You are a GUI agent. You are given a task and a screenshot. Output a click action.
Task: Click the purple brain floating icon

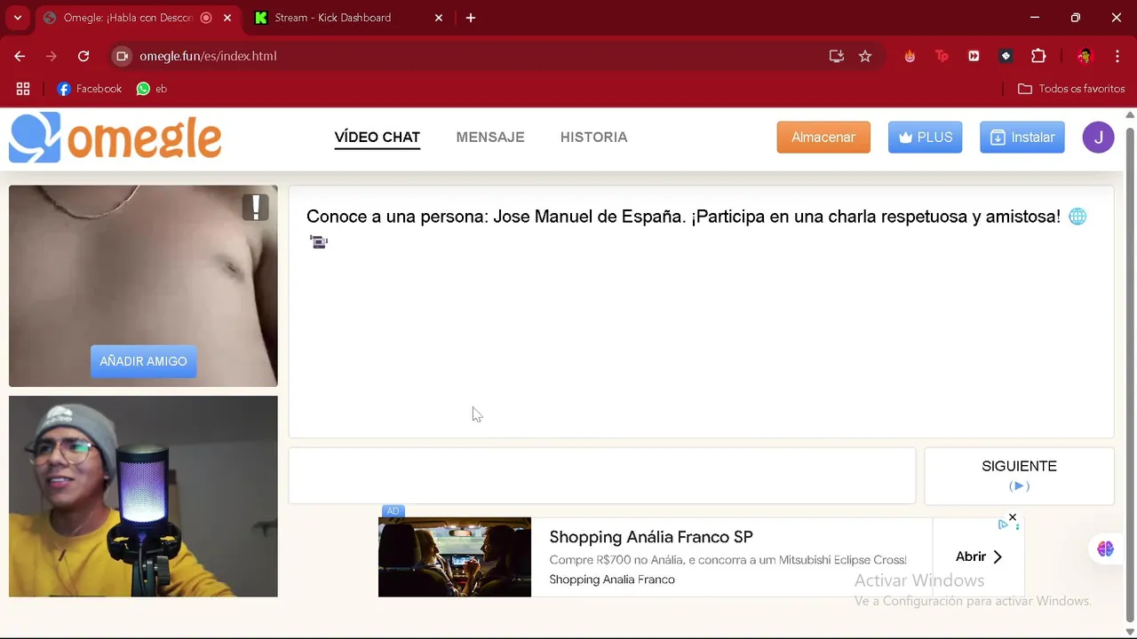1106,548
